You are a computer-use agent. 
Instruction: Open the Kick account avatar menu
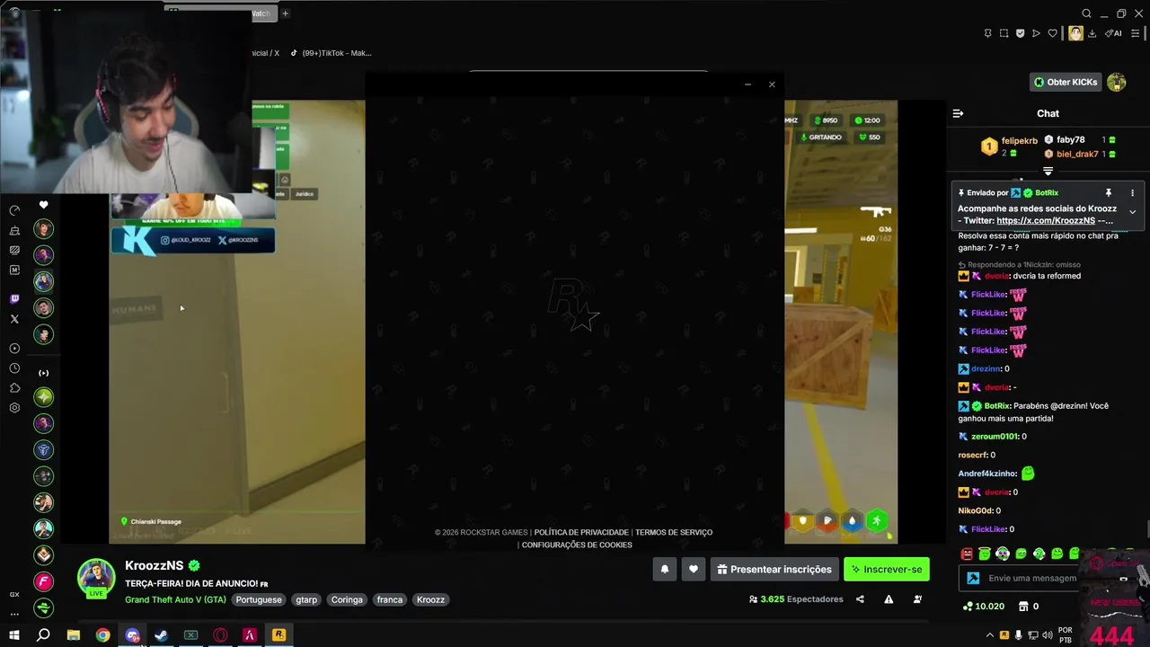(x=1117, y=82)
